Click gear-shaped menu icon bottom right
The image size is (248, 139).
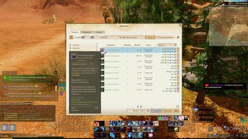211,129
